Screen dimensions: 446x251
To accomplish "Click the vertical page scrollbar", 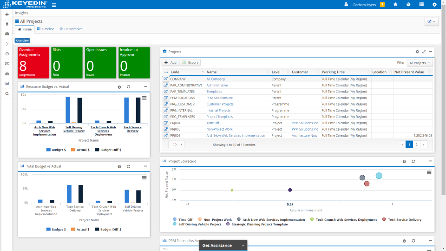I will [443, 99].
